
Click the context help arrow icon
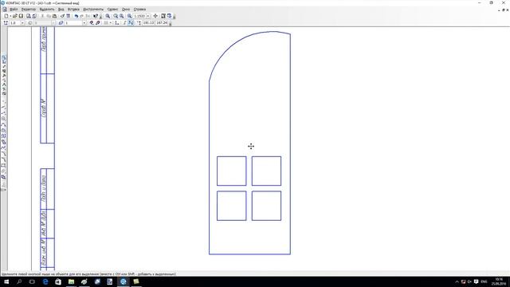pyautogui.click(x=96, y=16)
